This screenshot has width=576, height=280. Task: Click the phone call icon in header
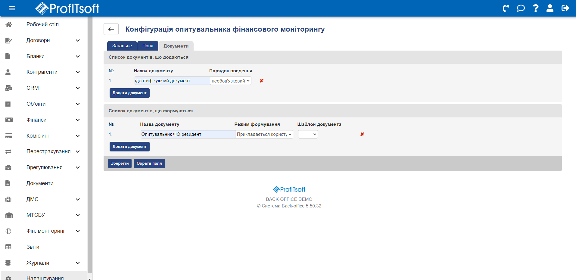coord(506,8)
